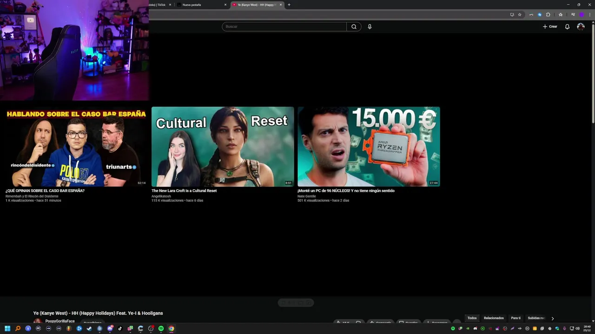Viewport: 595px width, 334px height.
Task: Open the Chrome three-dot menu
Action: click(x=590, y=14)
